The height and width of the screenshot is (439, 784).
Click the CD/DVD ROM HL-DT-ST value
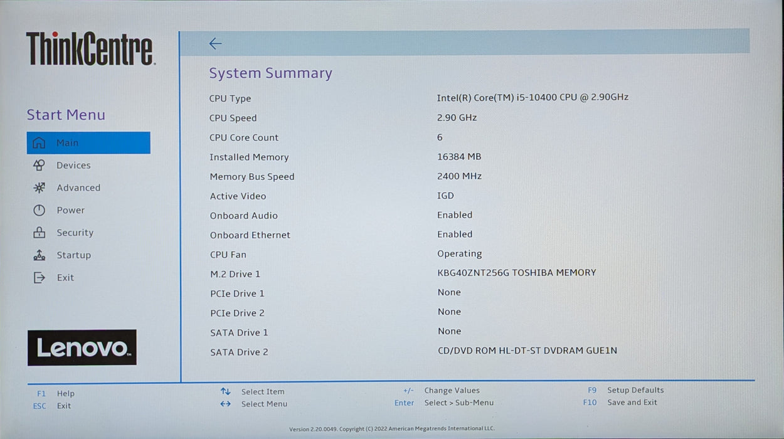(x=527, y=351)
